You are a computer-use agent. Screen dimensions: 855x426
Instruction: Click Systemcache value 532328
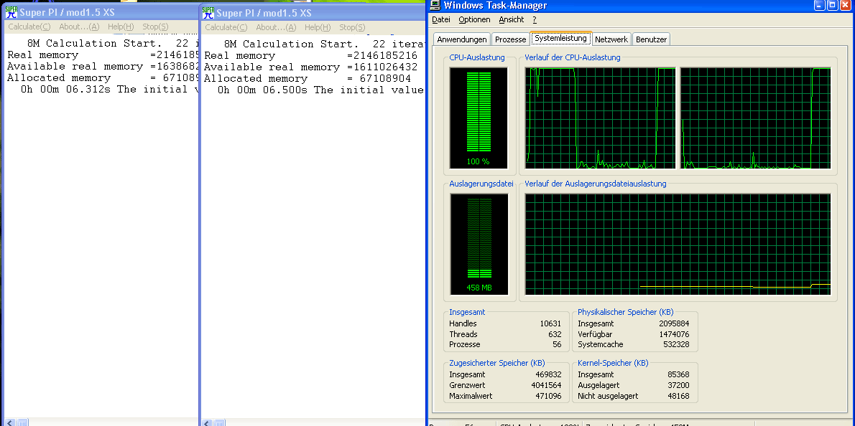tap(676, 344)
